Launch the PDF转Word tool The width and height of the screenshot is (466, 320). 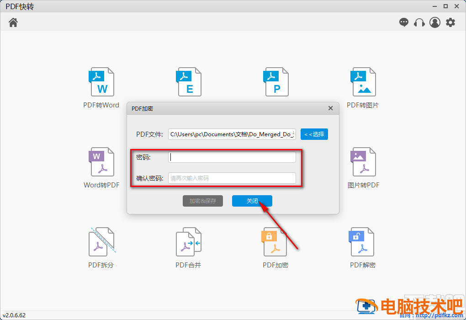point(101,88)
